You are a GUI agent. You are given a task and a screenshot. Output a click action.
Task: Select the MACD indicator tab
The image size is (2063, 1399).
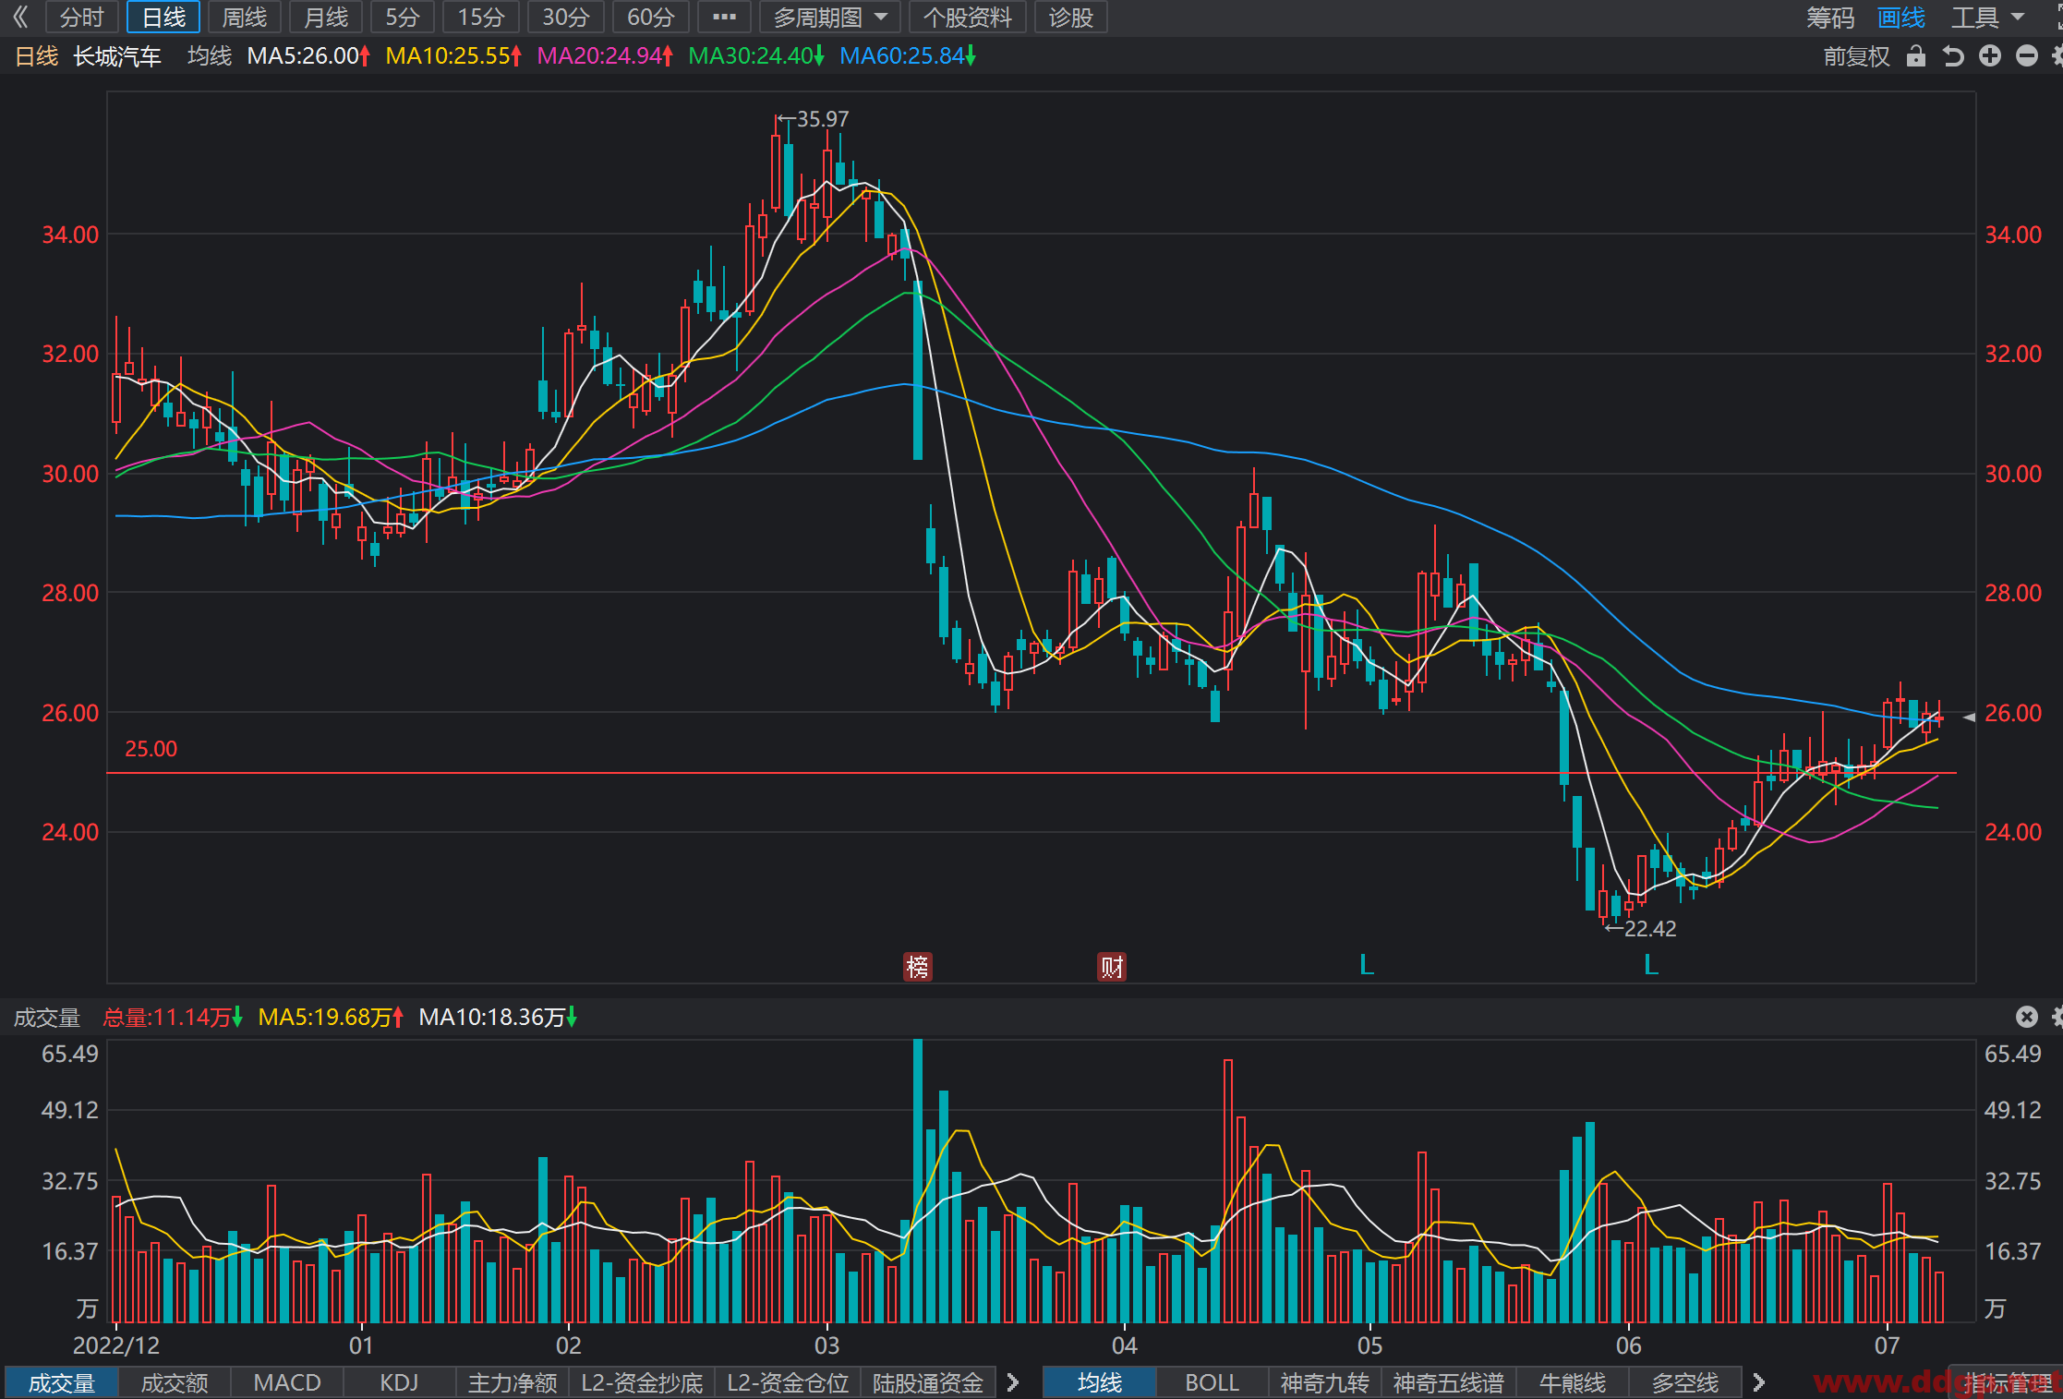[287, 1382]
